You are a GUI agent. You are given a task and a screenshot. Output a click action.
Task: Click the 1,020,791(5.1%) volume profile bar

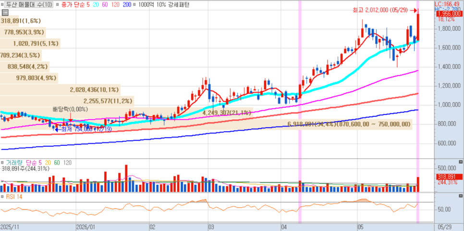click(x=30, y=44)
